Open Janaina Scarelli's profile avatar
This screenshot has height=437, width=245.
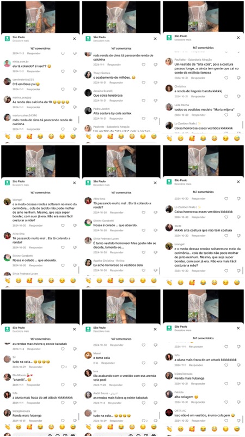tap(88, 92)
